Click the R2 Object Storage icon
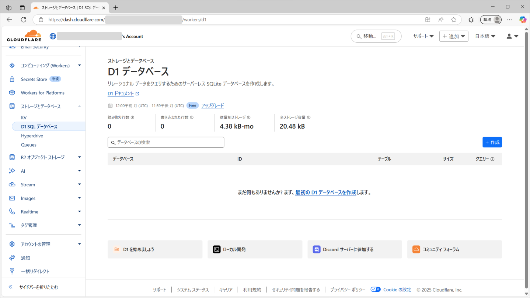This screenshot has width=530, height=298. 12,157
